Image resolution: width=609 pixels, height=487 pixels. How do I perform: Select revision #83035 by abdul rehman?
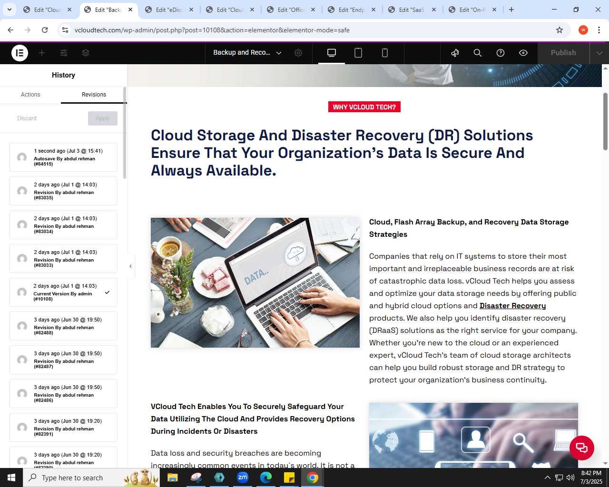[63, 191]
